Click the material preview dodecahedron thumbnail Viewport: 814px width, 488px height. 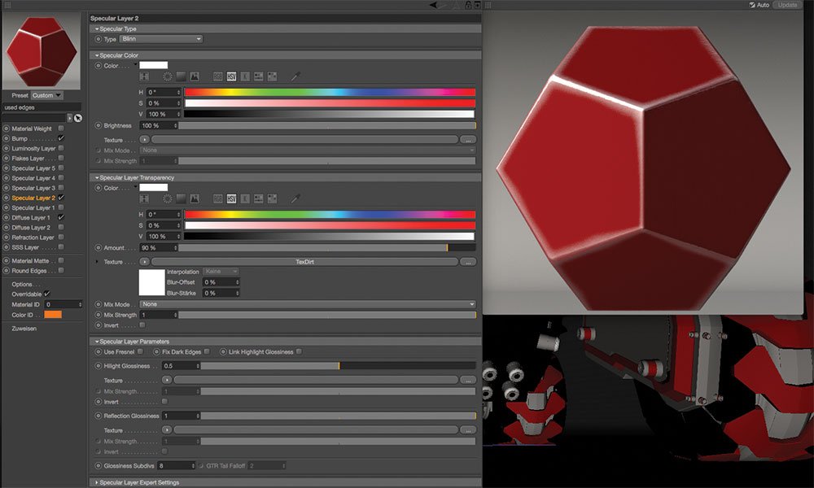tap(42, 50)
